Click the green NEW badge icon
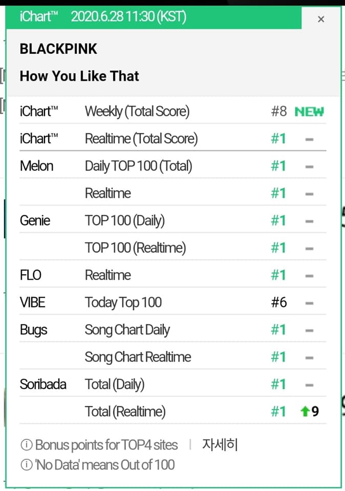This screenshot has height=491, width=345. tap(309, 111)
